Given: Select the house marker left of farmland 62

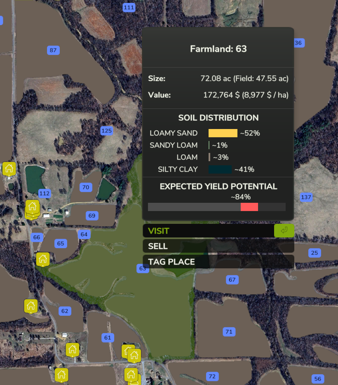Looking at the screenshot, I should (31, 305).
